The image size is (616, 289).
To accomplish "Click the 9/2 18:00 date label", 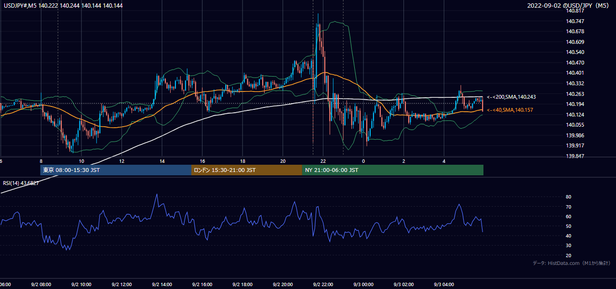I will coord(242,285).
